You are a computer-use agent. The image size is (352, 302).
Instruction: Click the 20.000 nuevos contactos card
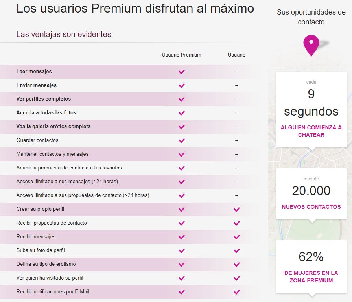pyautogui.click(x=311, y=193)
